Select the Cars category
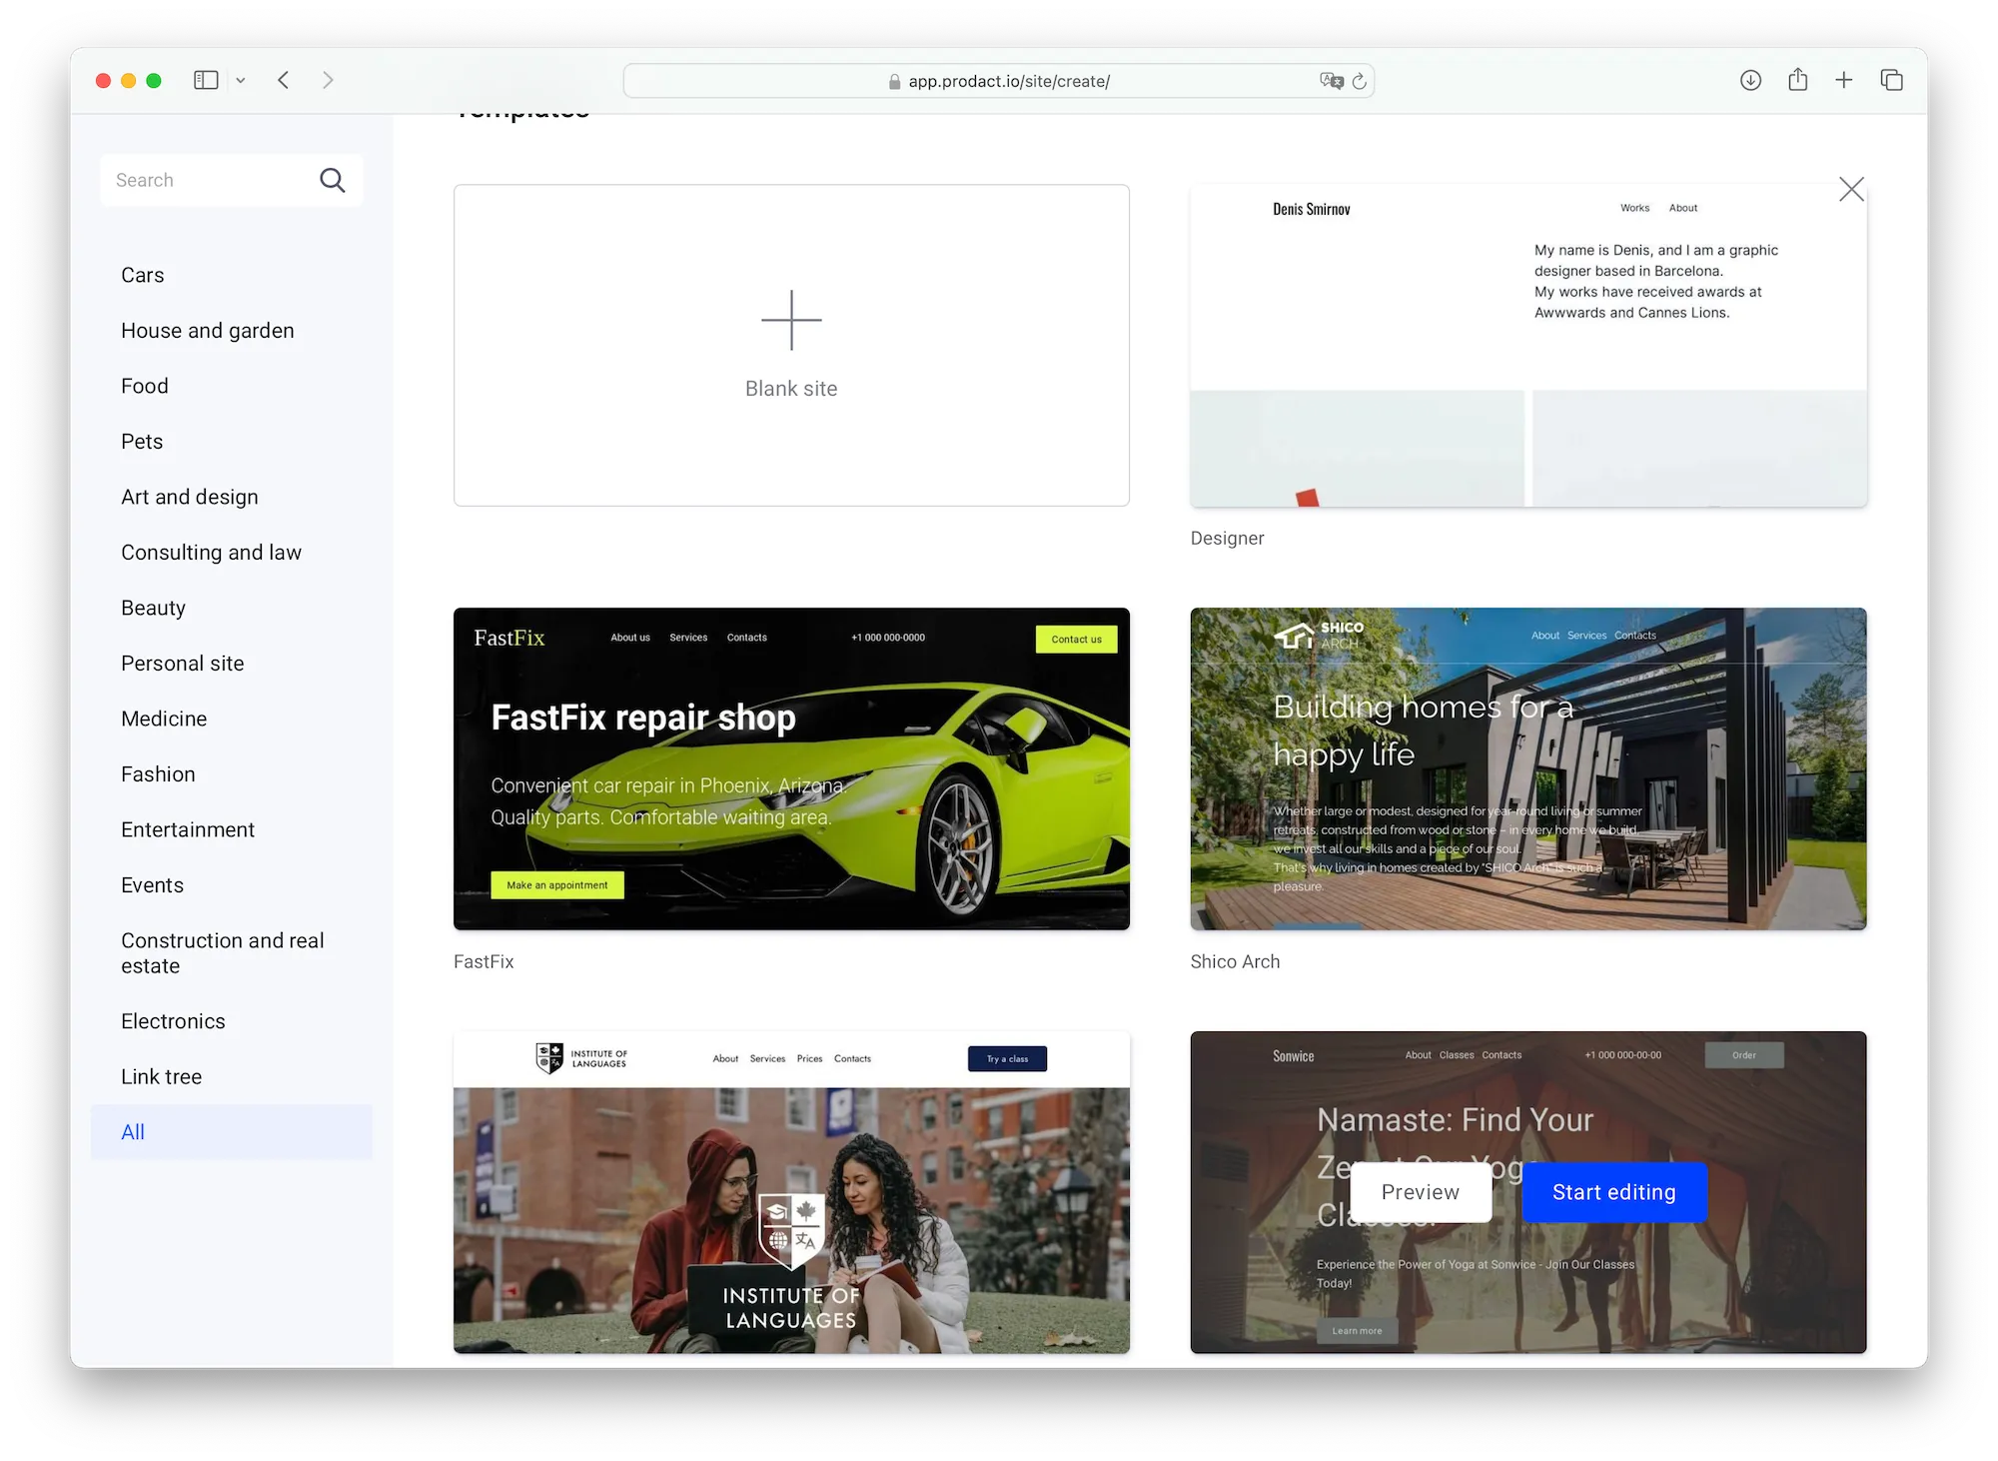This screenshot has width=1998, height=1461. pyautogui.click(x=142, y=275)
